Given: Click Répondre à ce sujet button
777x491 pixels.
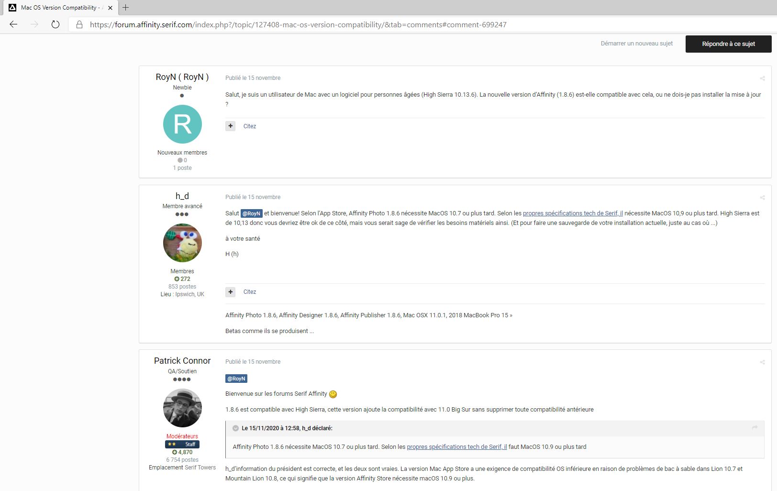Looking at the screenshot, I should coord(728,44).
